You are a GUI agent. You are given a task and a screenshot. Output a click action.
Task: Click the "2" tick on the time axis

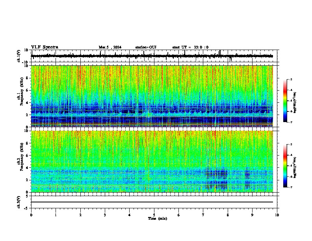click(80, 215)
